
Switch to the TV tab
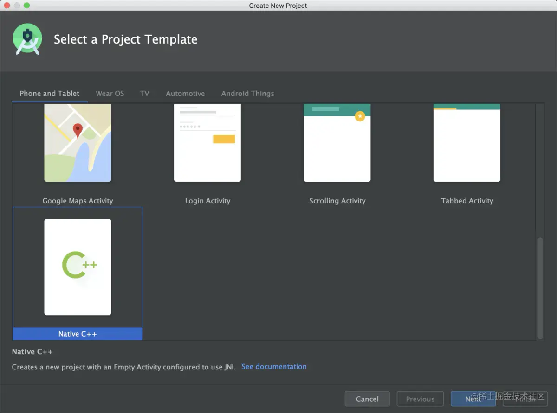pos(145,93)
